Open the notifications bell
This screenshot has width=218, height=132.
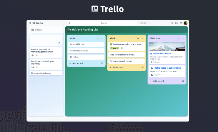172,23
